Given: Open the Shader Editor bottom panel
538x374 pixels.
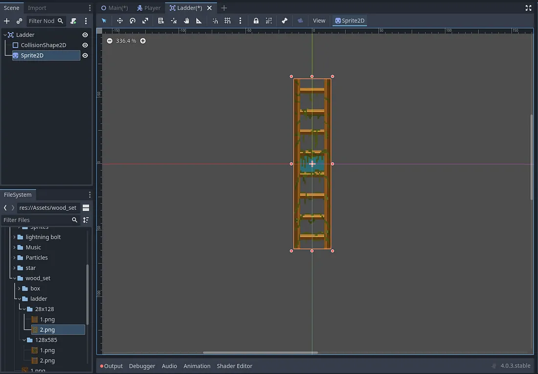Looking at the screenshot, I should pos(235,366).
